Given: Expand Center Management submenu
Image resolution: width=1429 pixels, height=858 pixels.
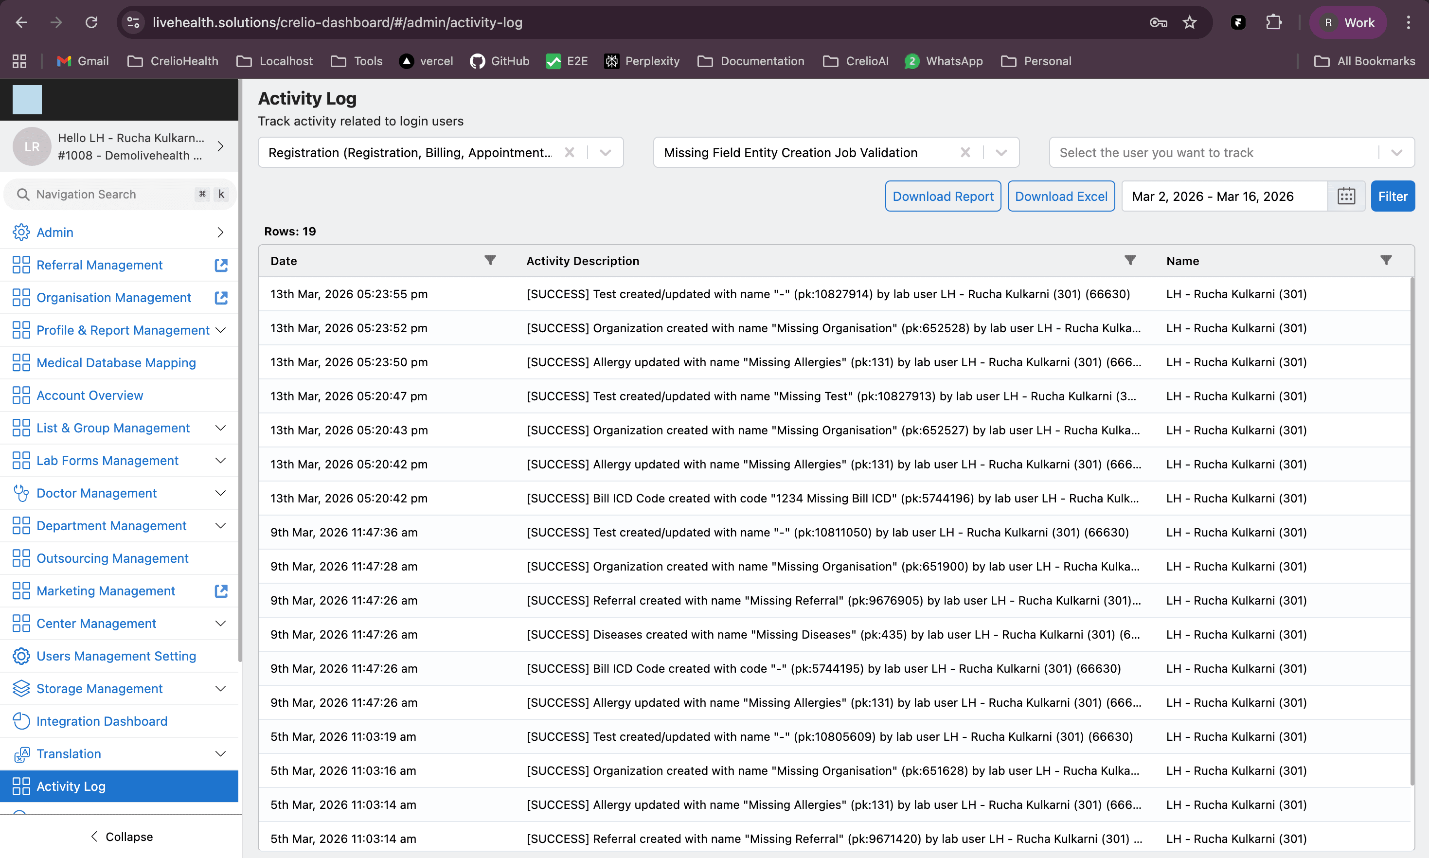Looking at the screenshot, I should point(220,623).
